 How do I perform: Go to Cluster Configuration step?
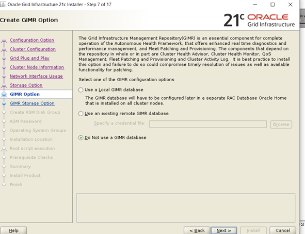(33, 49)
